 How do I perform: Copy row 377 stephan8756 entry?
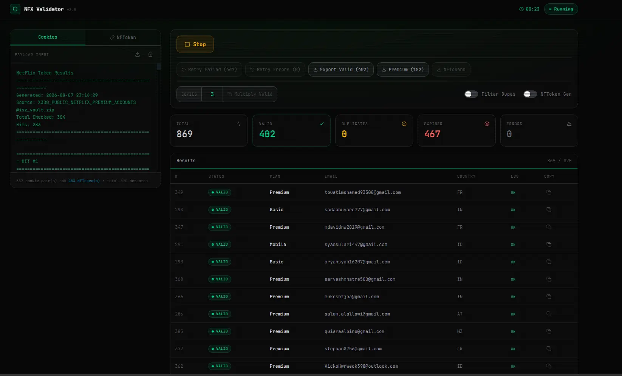[549, 349]
